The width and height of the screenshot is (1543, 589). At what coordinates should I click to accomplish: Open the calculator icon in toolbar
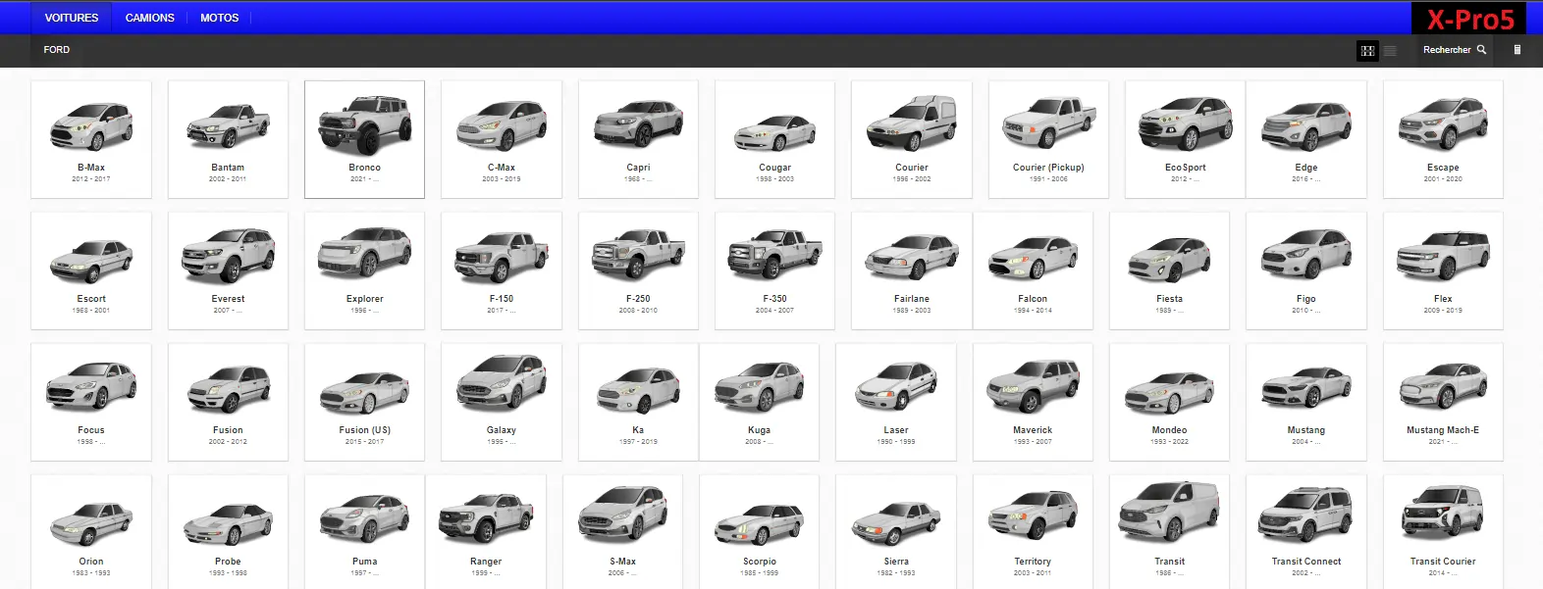point(1516,50)
